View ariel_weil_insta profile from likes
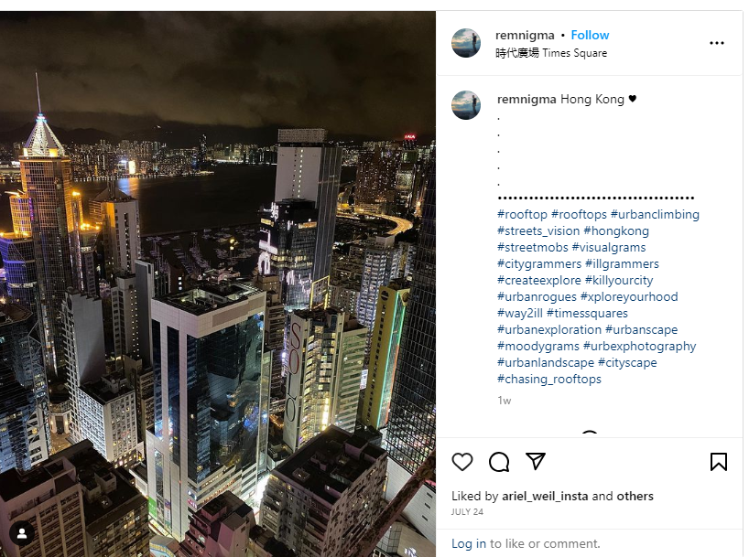 [545, 497]
